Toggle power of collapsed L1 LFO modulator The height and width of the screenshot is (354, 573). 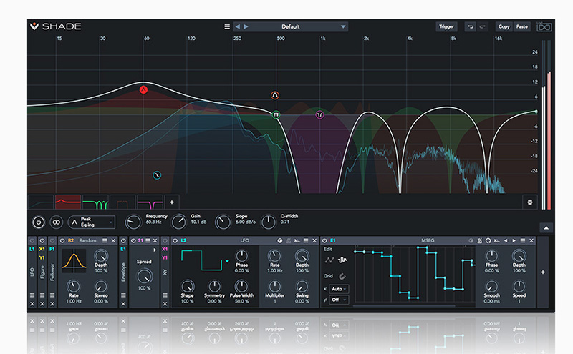pyautogui.click(x=32, y=241)
